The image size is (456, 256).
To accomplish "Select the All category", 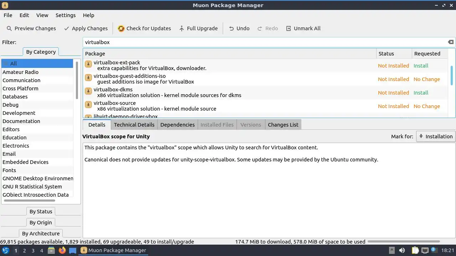I will tap(37, 64).
